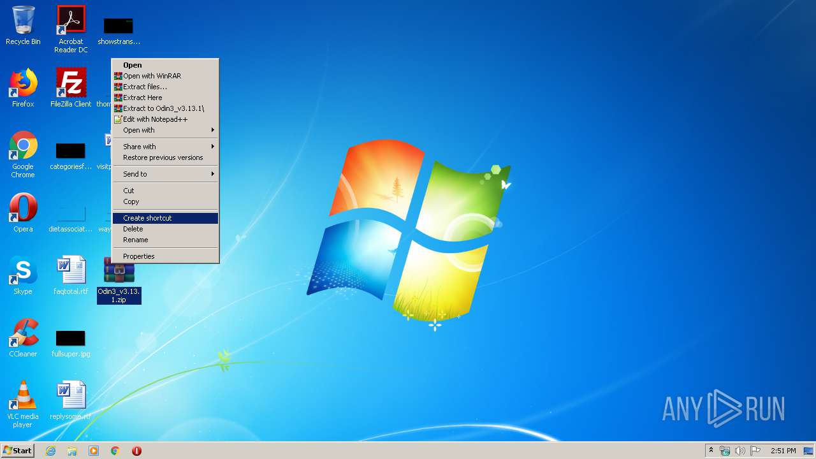
Task: Choose Cut in context menu
Action: click(x=165, y=191)
